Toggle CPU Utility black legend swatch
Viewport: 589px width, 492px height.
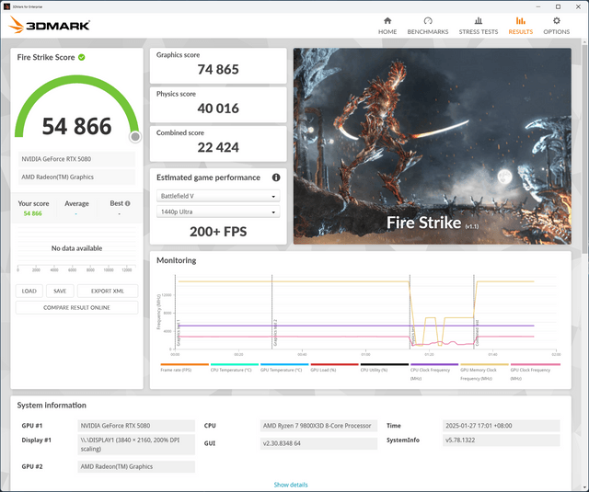coord(385,364)
